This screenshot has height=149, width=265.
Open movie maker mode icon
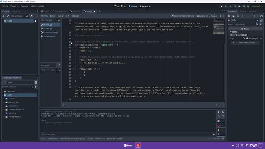click(248, 7)
